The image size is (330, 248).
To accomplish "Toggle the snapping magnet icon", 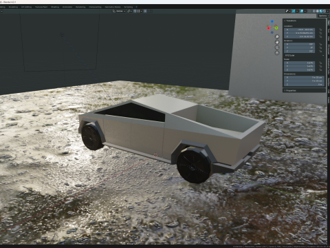I will coord(135,11).
